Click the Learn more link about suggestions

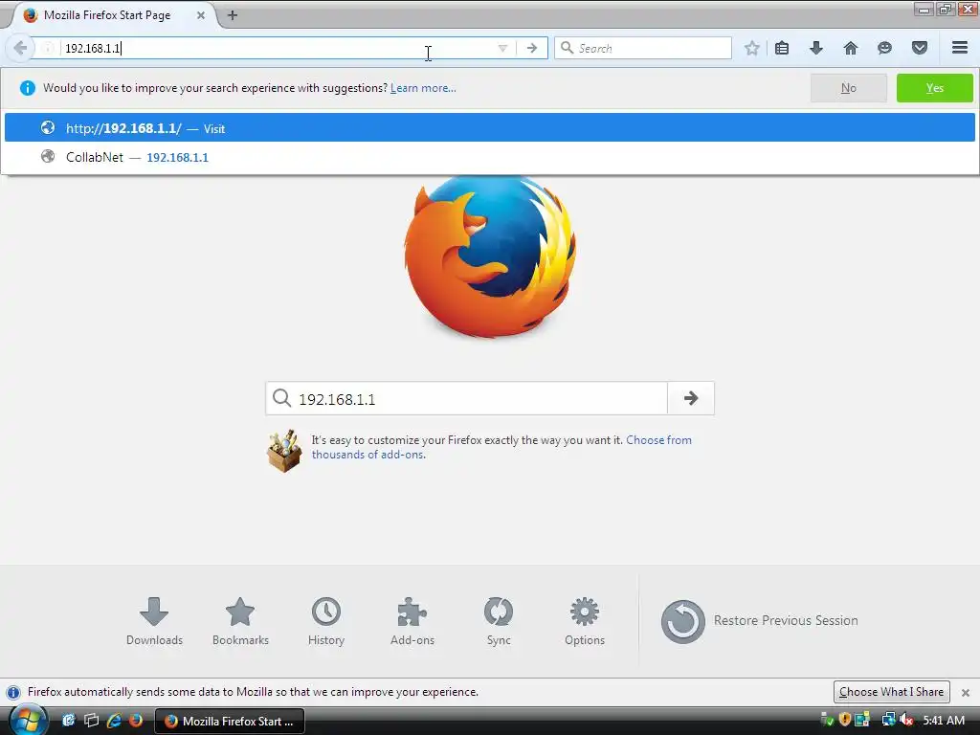click(x=423, y=88)
